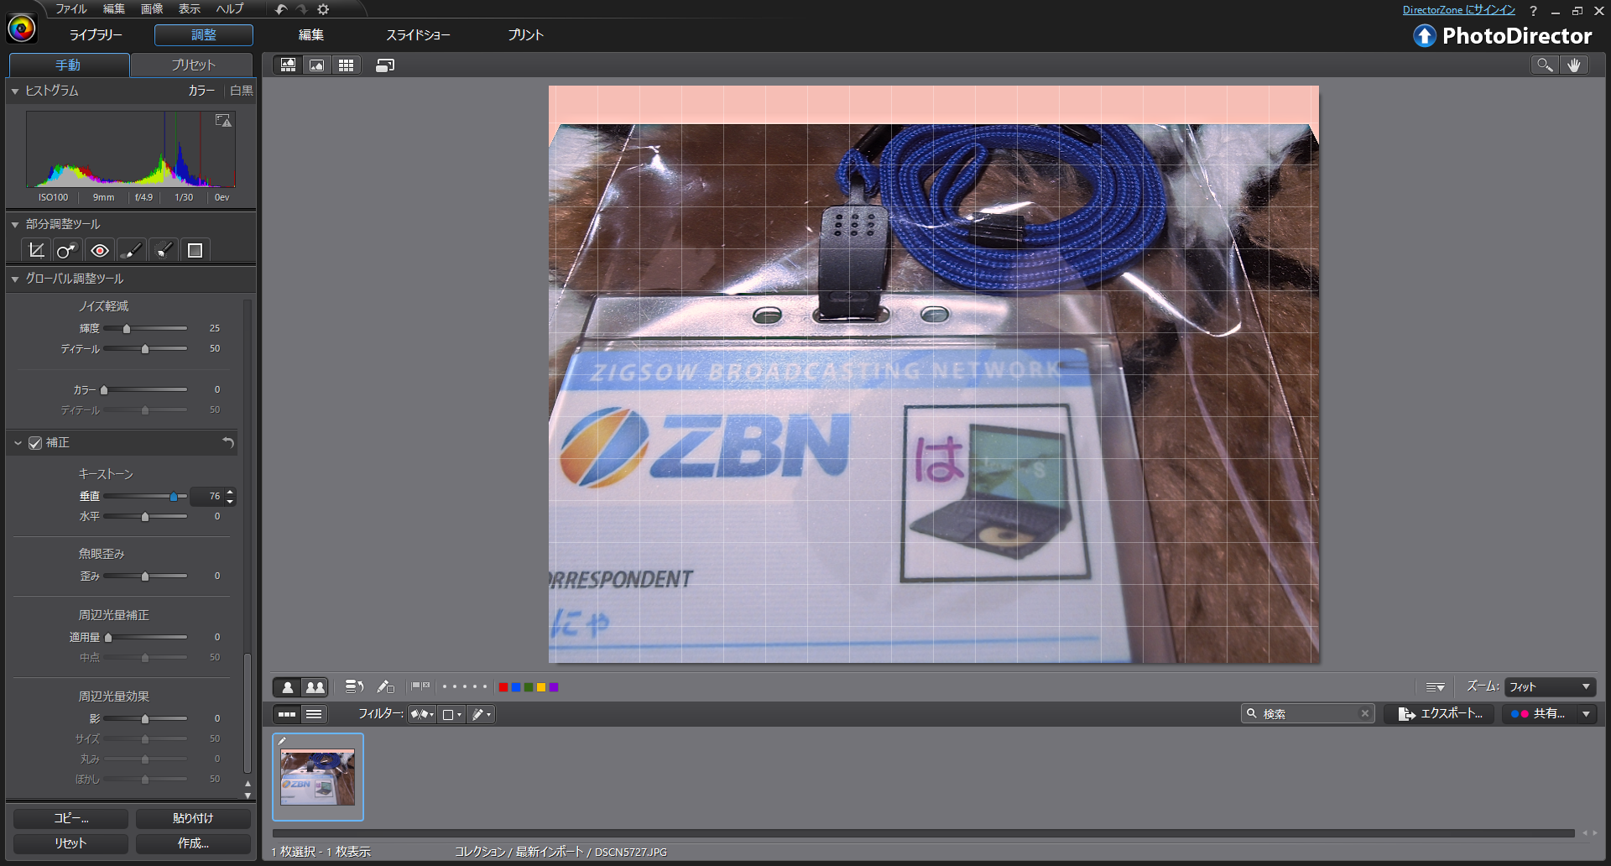This screenshot has height=866, width=1611.
Task: Select the magnifier zoom tool
Action: coord(1545,65)
